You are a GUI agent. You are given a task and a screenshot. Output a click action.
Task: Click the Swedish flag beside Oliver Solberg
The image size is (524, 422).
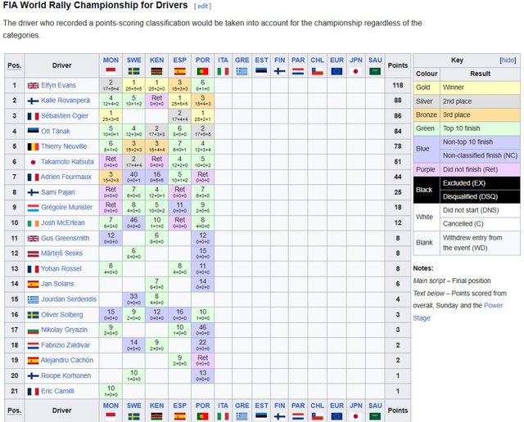(33, 315)
